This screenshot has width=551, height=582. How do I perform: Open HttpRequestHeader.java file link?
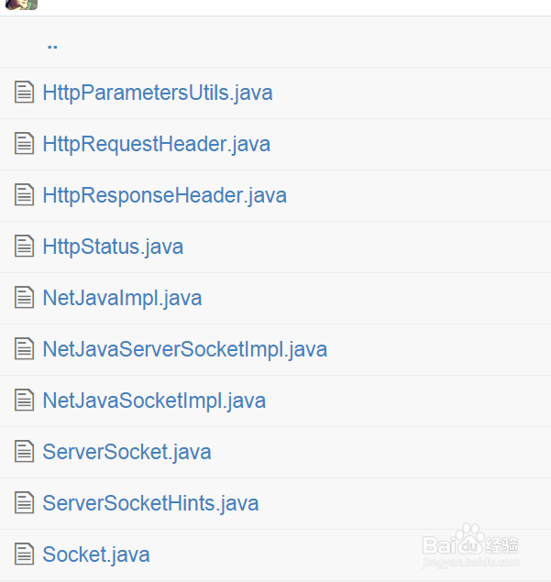coord(156,144)
